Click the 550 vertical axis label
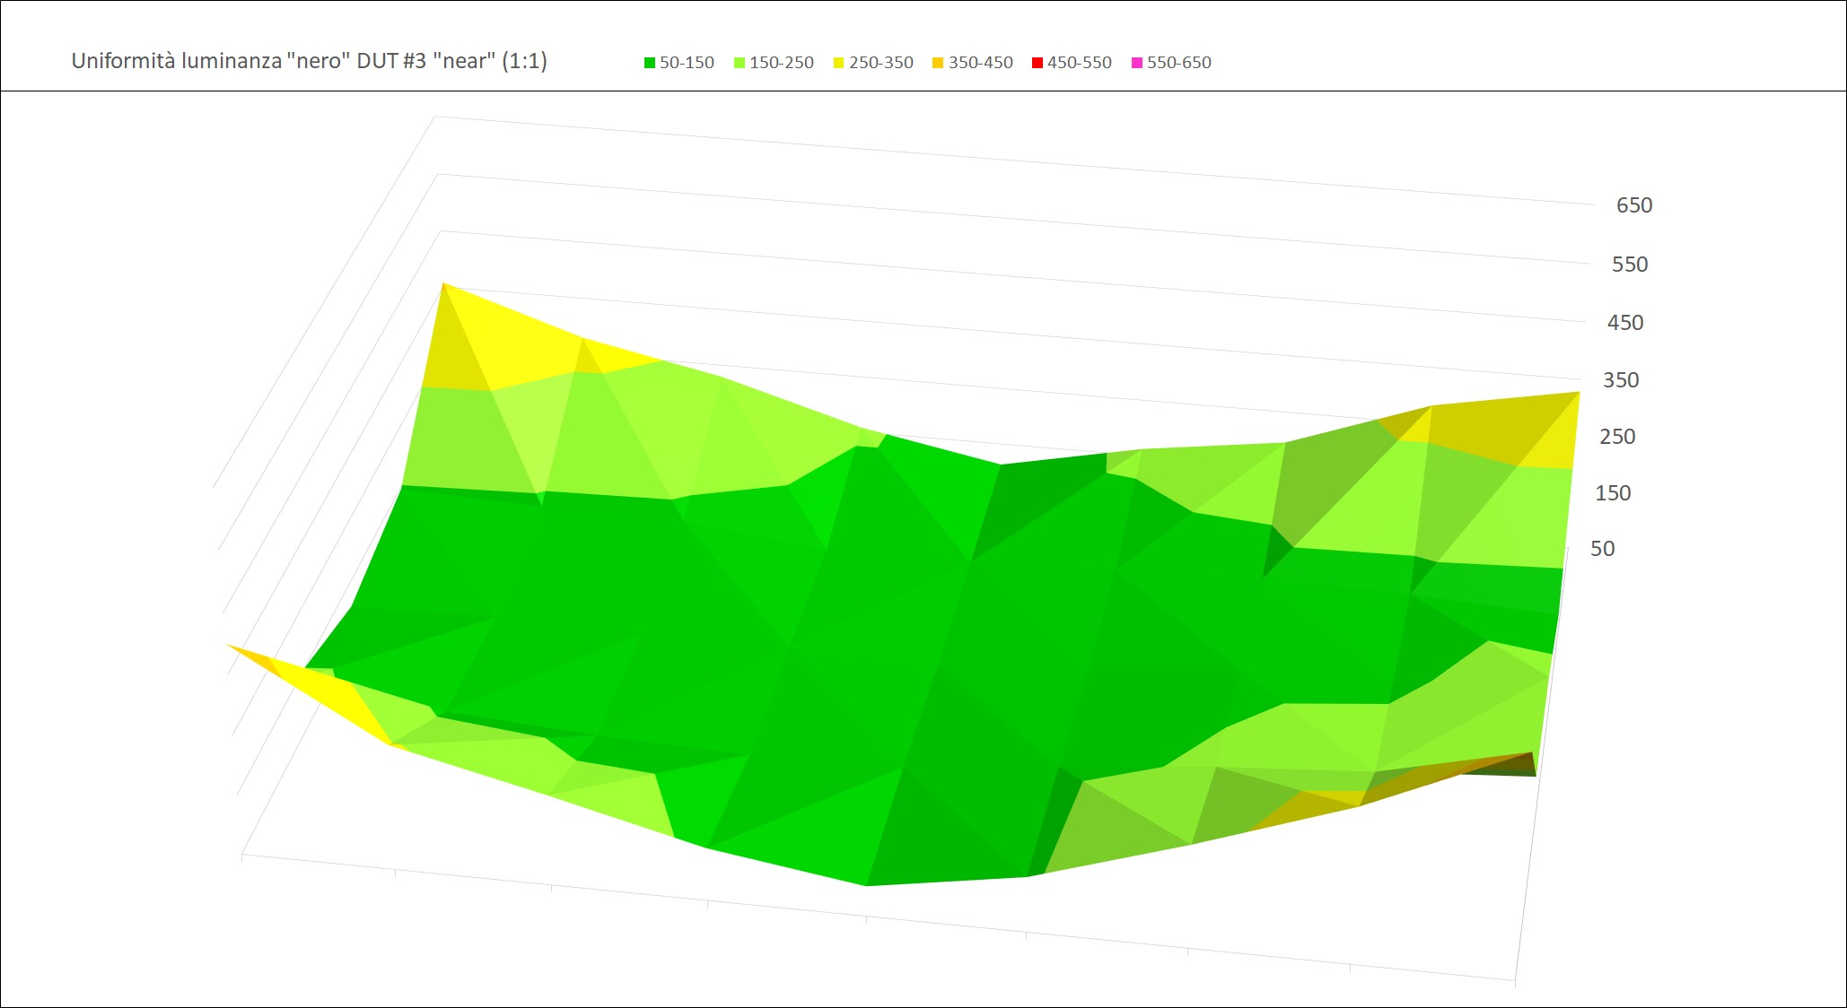The width and height of the screenshot is (1847, 1008). [x=1629, y=265]
